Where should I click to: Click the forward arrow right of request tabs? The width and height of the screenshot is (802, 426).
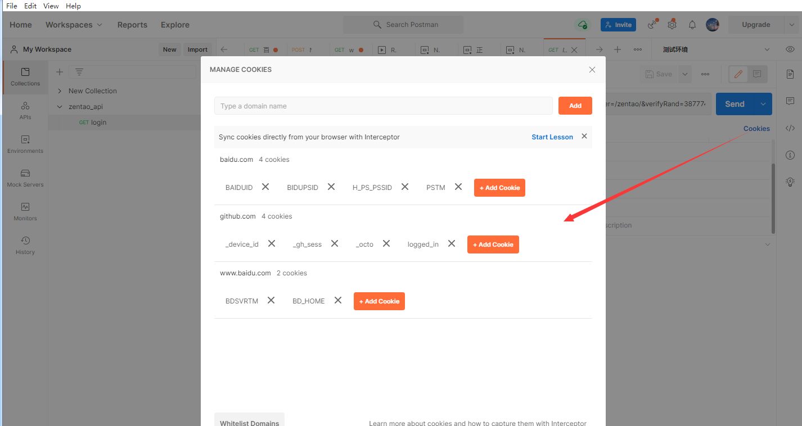[599, 49]
